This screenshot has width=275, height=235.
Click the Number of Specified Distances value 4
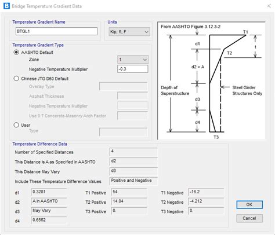(133, 152)
